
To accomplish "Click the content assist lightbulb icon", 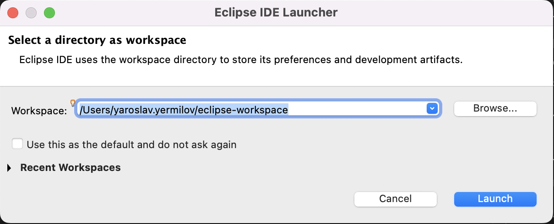I will click(x=72, y=103).
